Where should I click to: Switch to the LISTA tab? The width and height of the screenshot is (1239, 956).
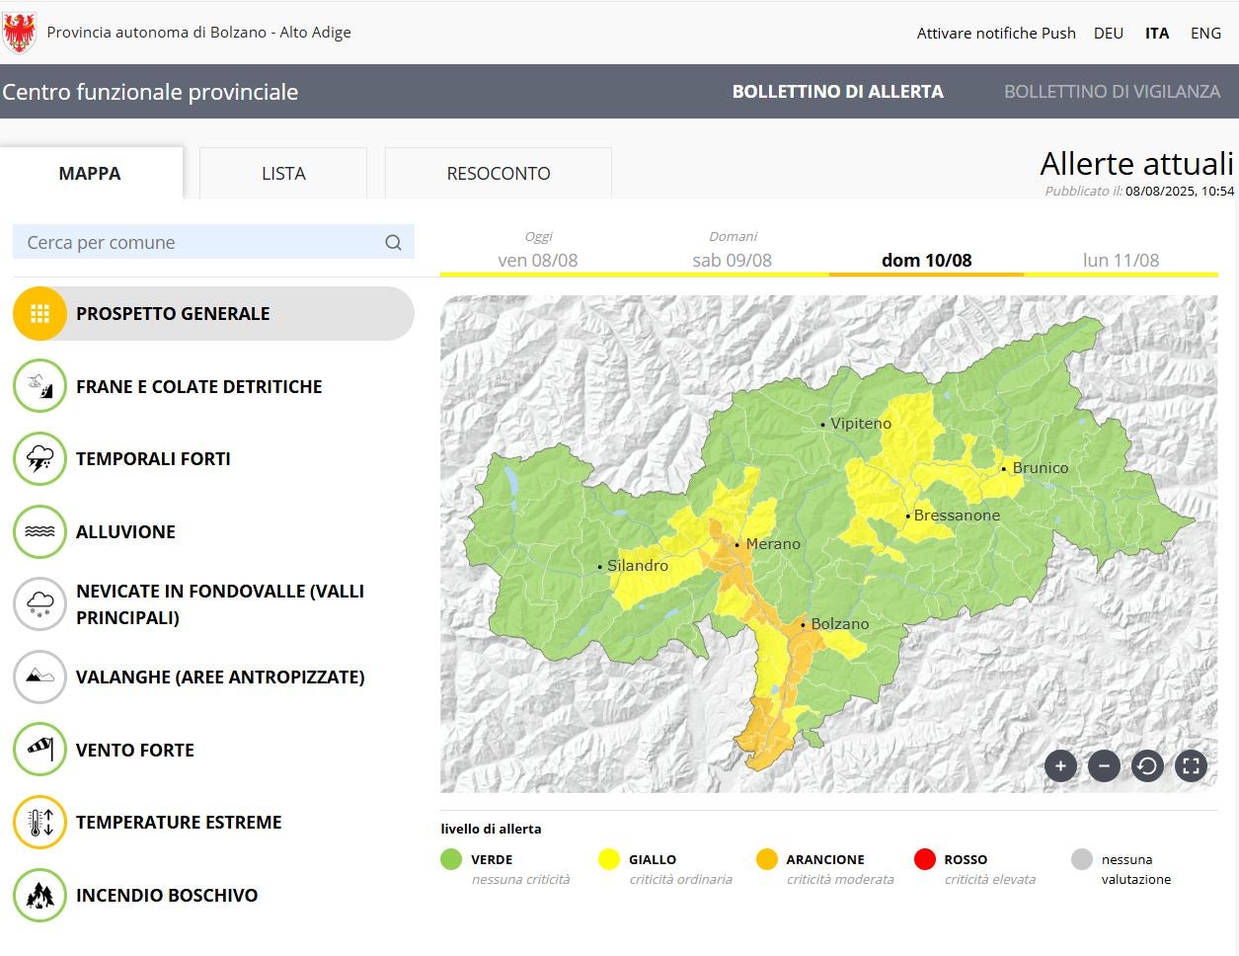tap(283, 174)
